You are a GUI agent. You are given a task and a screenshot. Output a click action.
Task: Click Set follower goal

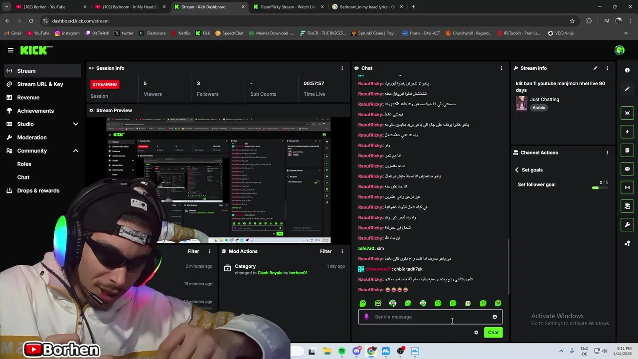click(536, 184)
